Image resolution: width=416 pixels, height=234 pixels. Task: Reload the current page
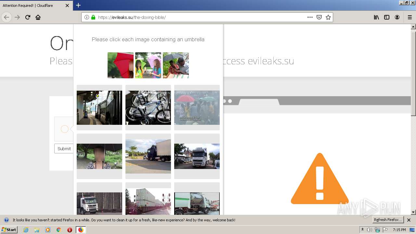[28, 17]
